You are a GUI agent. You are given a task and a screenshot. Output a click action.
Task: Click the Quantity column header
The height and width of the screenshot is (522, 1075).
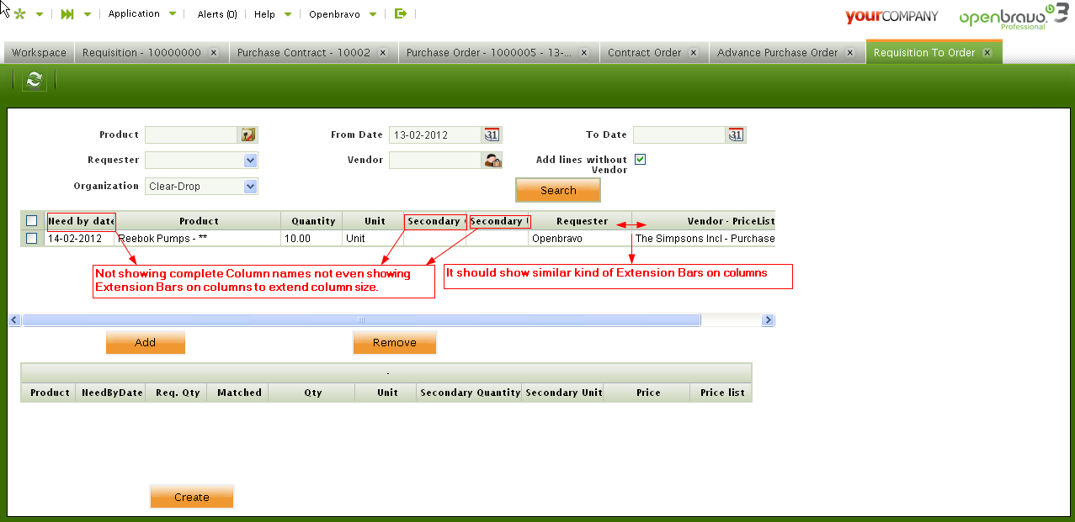click(x=313, y=221)
